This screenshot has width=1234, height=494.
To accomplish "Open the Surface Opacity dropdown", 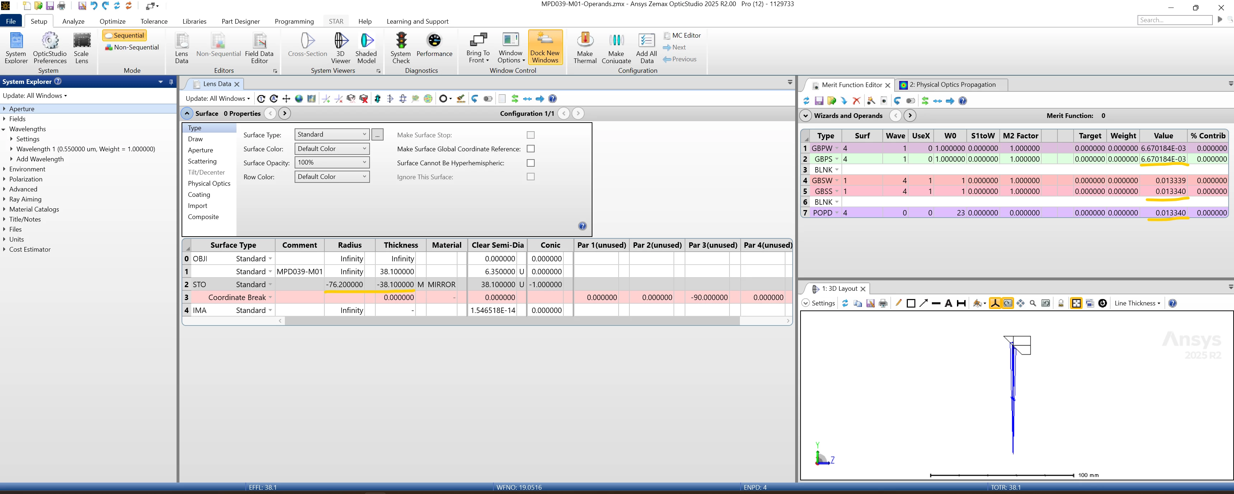I will (332, 162).
